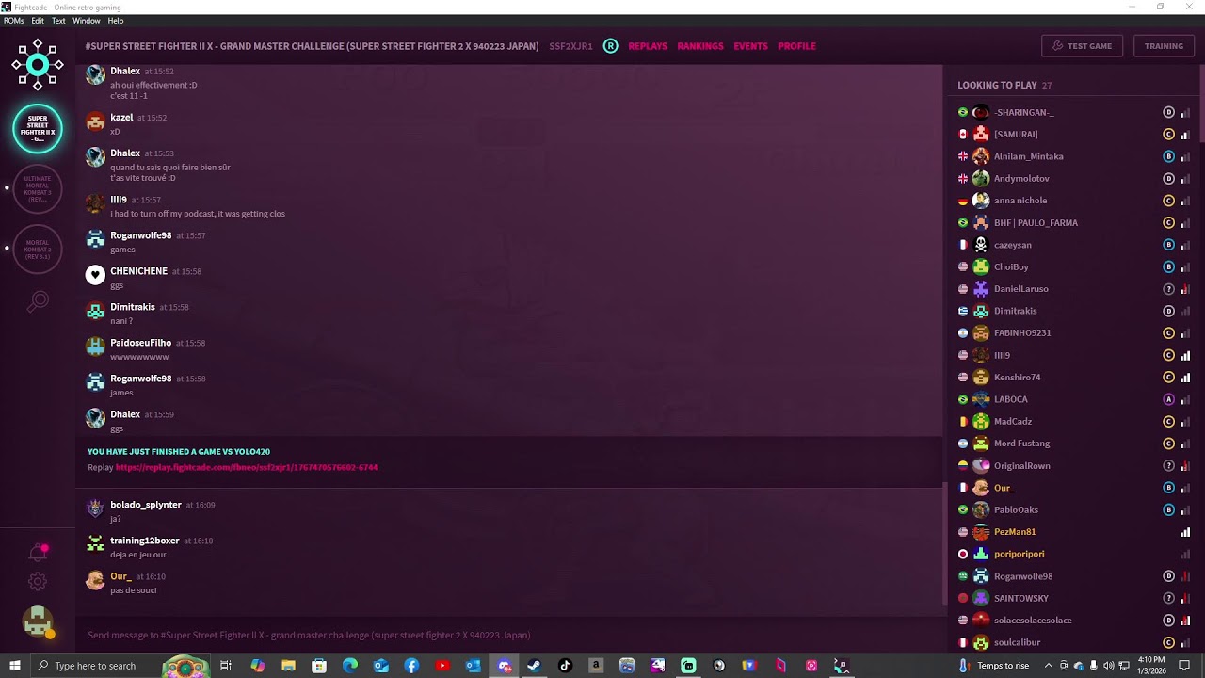Open the Window menu
This screenshot has width=1205, height=678.
tap(86, 21)
